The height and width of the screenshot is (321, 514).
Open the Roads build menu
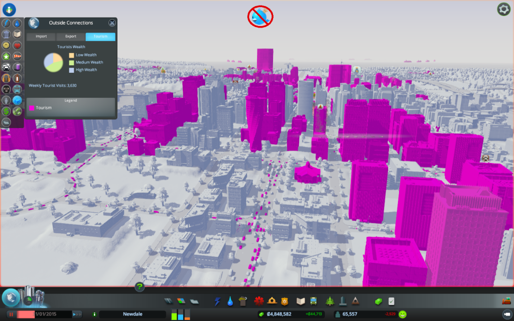point(169,301)
